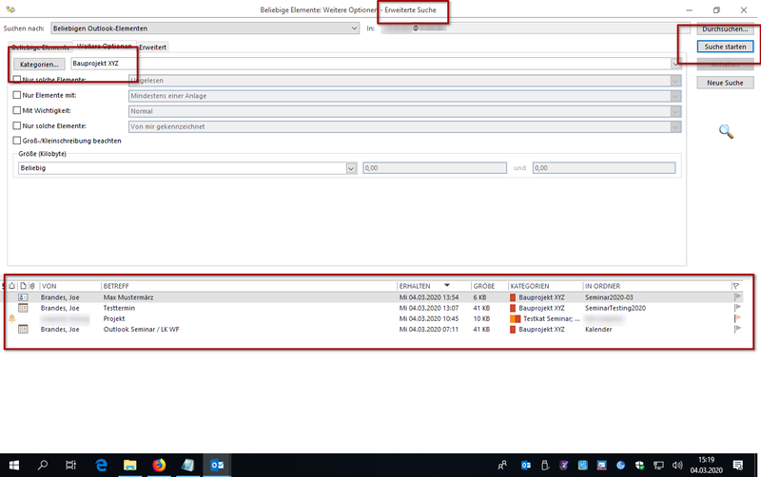Click the Bauprojekt XYZ category swatch for Testtermin

(514, 308)
